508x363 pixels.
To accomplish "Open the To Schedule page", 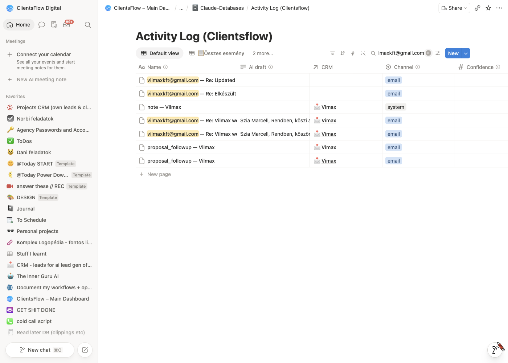I will [x=49, y=220].
